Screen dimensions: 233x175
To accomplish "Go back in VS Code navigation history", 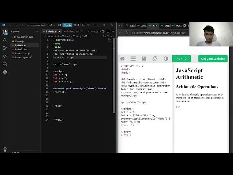I will click(17, 25).
